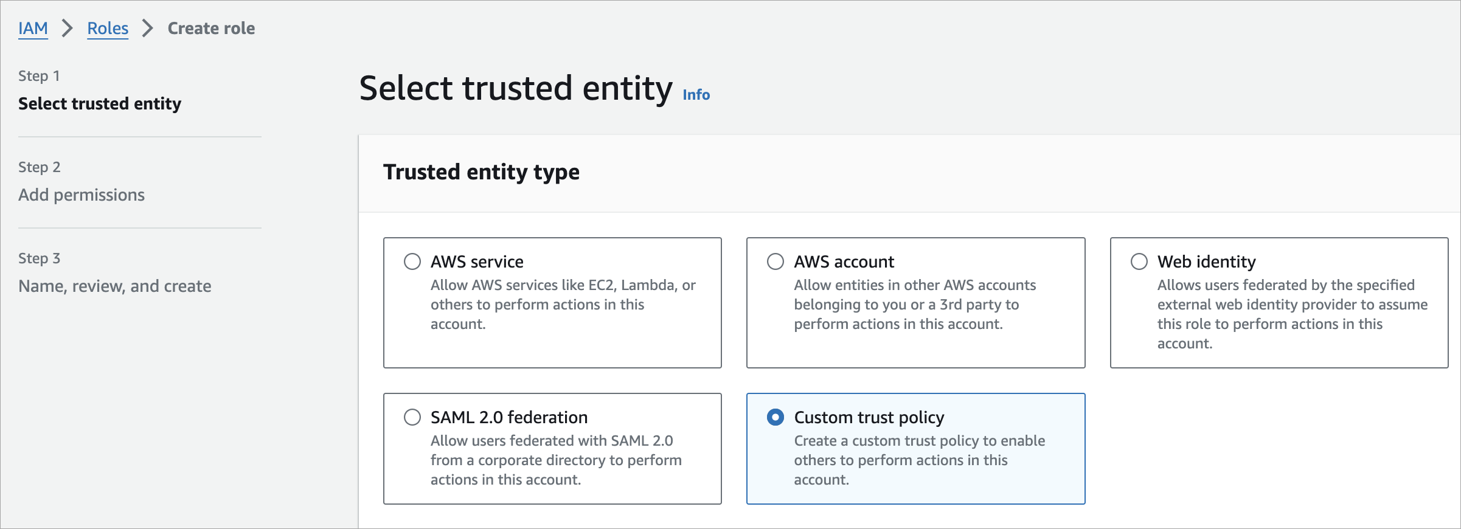The width and height of the screenshot is (1461, 529).
Task: Select the SAML 2.0 federation radio button
Action: point(412,417)
